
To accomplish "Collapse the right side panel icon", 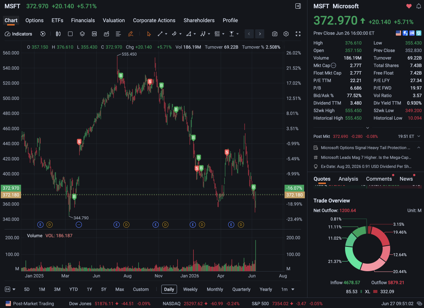I will [298, 6].
